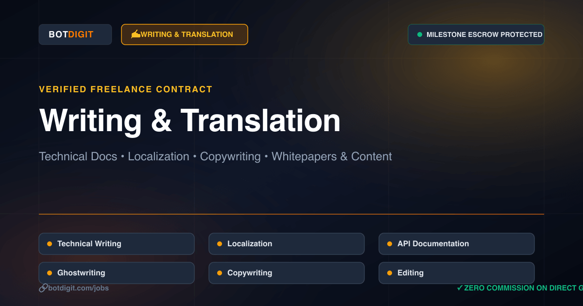The image size is (583, 306).
Task: Click the orange dot beside Copywriting
Action: click(220, 273)
